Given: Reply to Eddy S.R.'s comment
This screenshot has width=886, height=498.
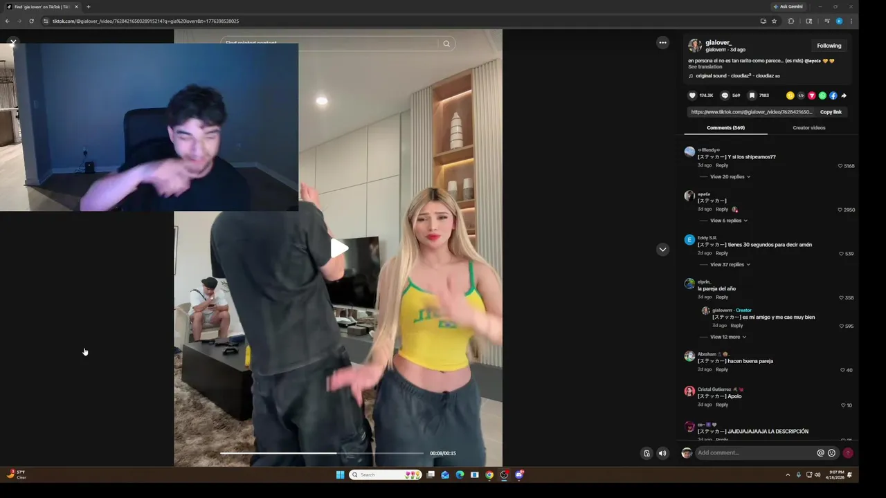Looking at the screenshot, I should pyautogui.click(x=722, y=253).
